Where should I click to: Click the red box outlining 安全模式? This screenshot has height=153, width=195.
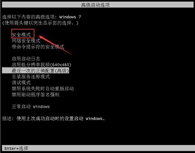tap(23, 33)
